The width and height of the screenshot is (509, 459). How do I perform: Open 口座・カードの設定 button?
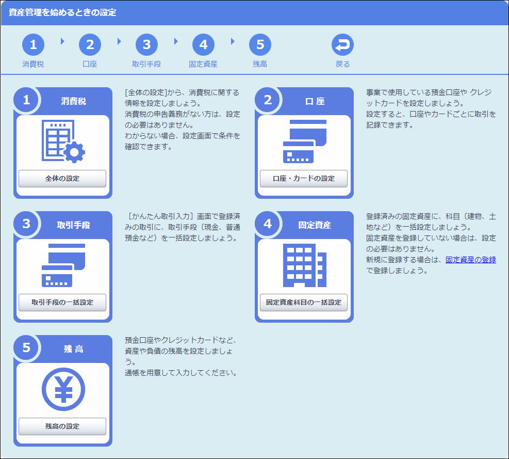tap(304, 179)
